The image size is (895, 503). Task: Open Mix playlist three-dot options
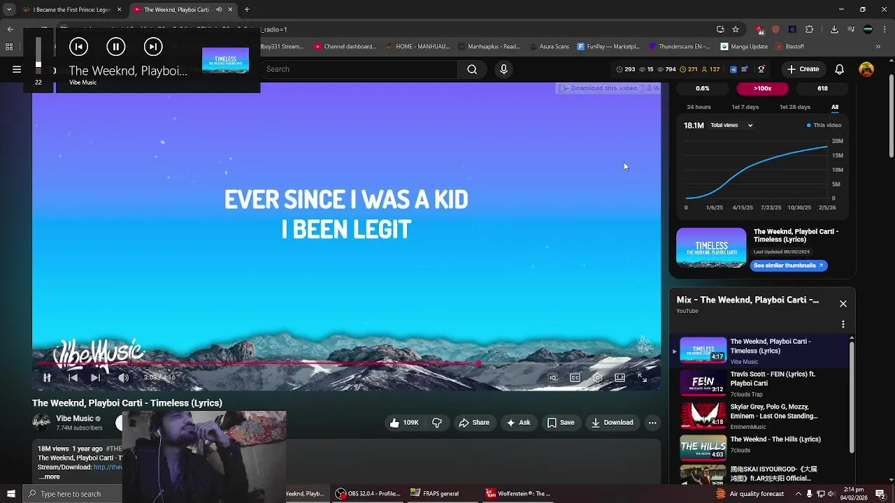point(843,324)
